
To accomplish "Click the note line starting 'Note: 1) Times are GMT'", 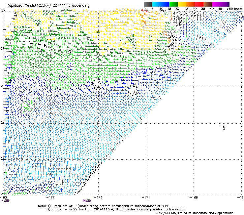I will 103,206.
